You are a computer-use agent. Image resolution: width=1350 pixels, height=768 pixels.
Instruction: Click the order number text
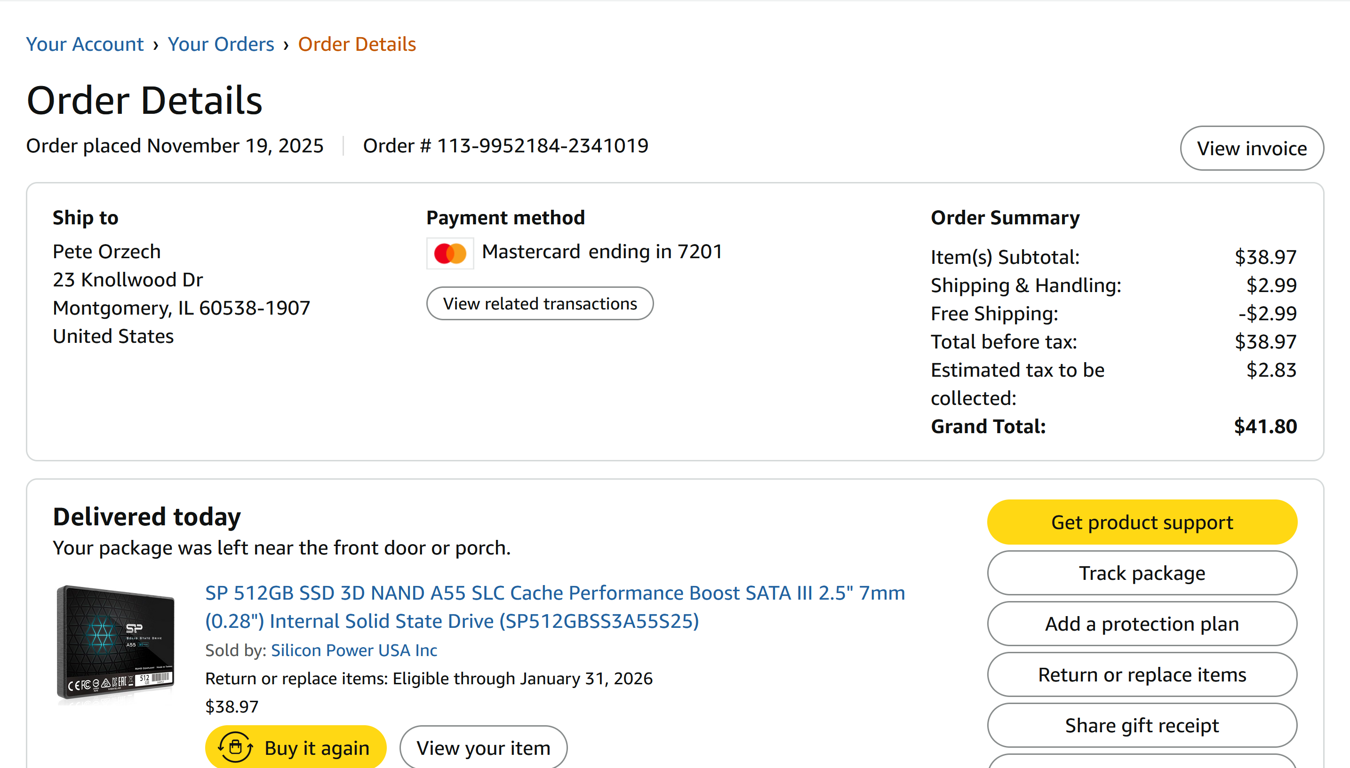pyautogui.click(x=505, y=146)
